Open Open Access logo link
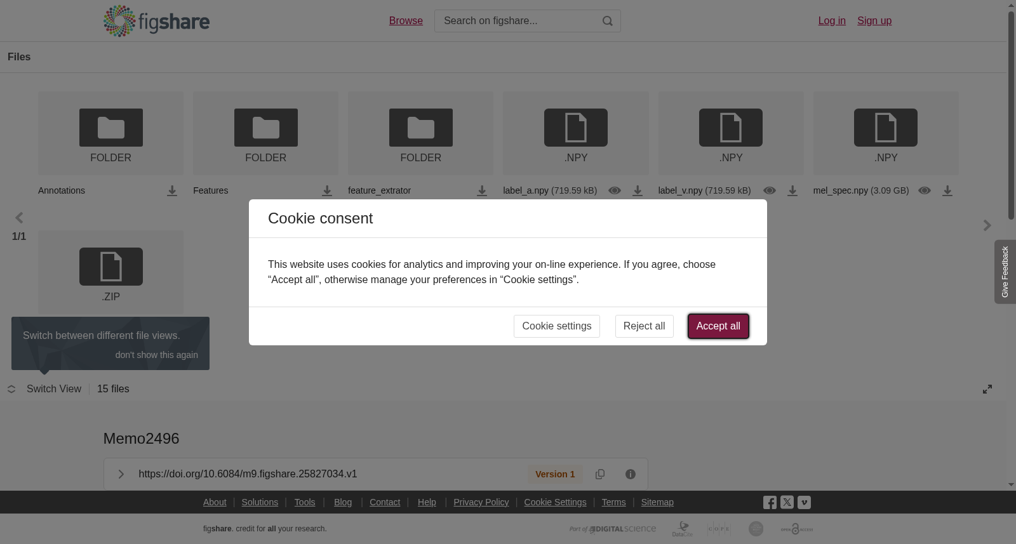Viewport: 1016px width, 544px height. [797, 529]
